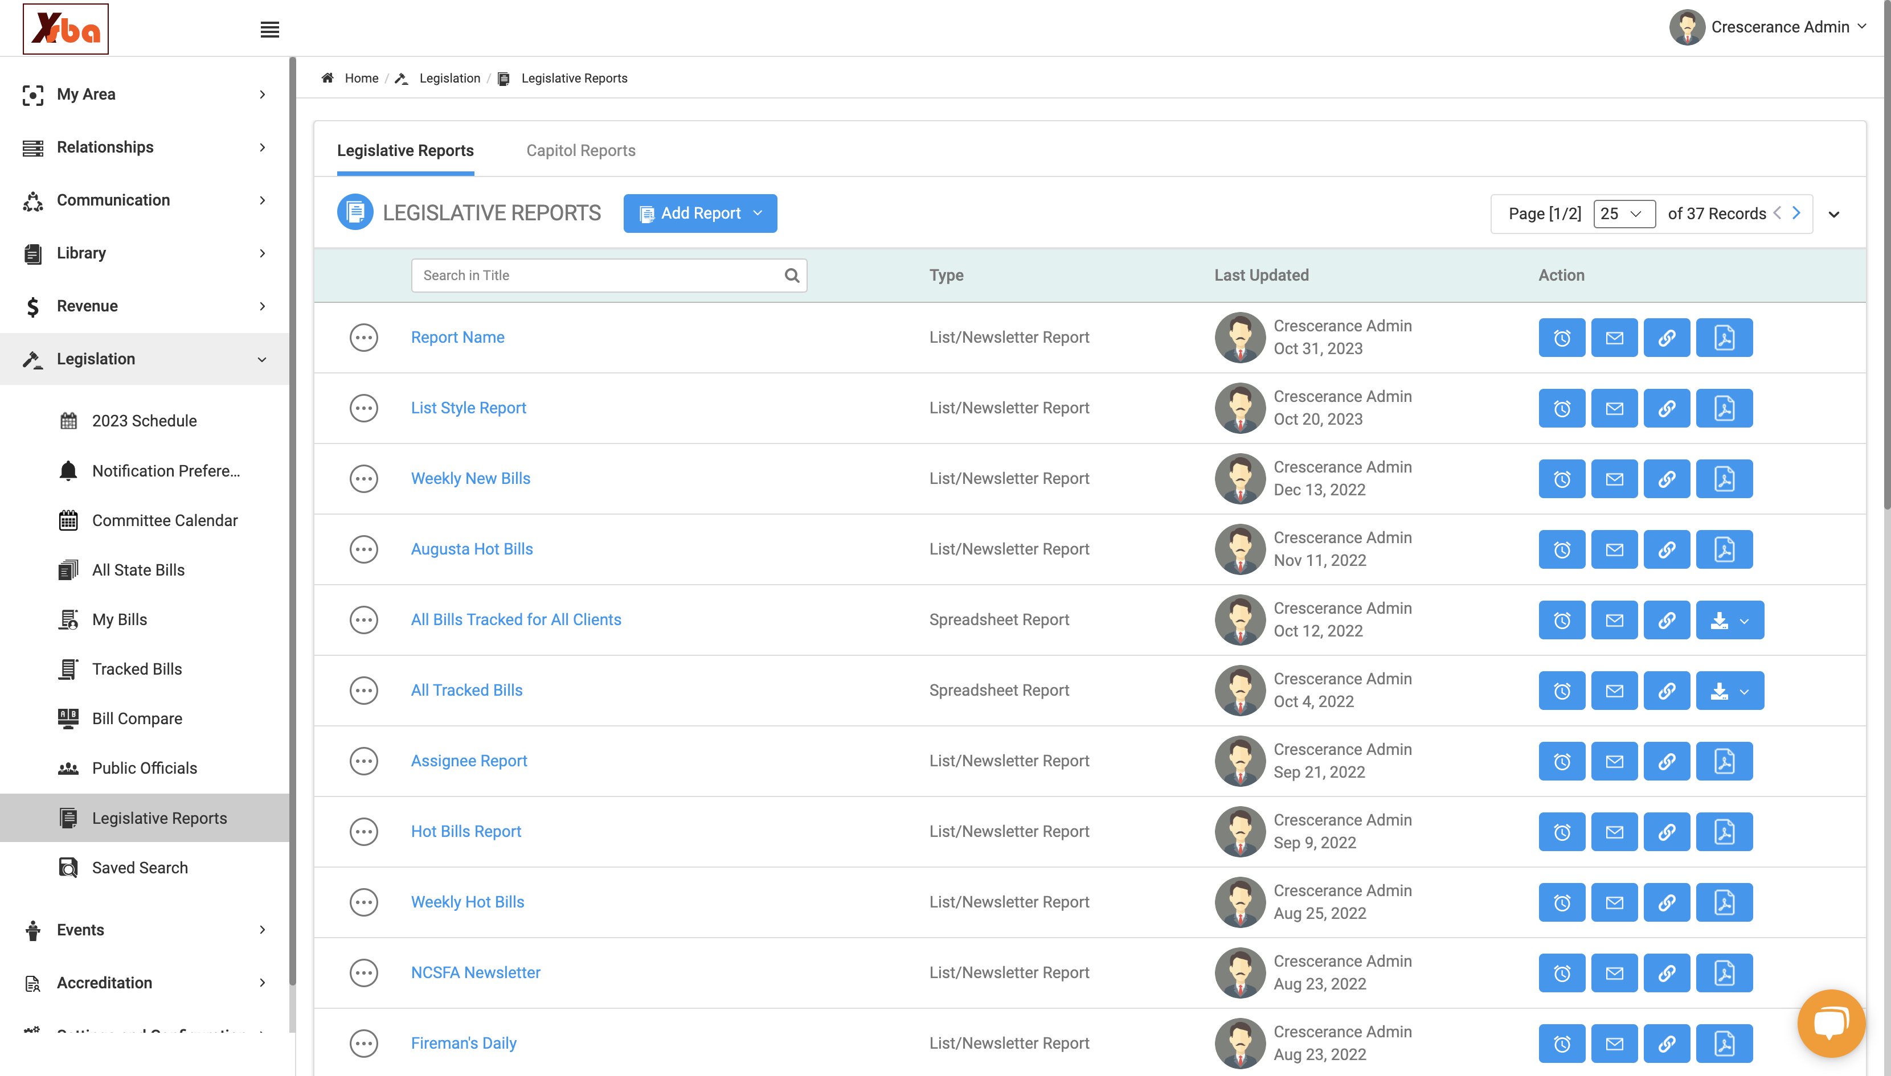Copy link for Weekly New Bills report
The image size is (1891, 1076).
click(x=1666, y=479)
